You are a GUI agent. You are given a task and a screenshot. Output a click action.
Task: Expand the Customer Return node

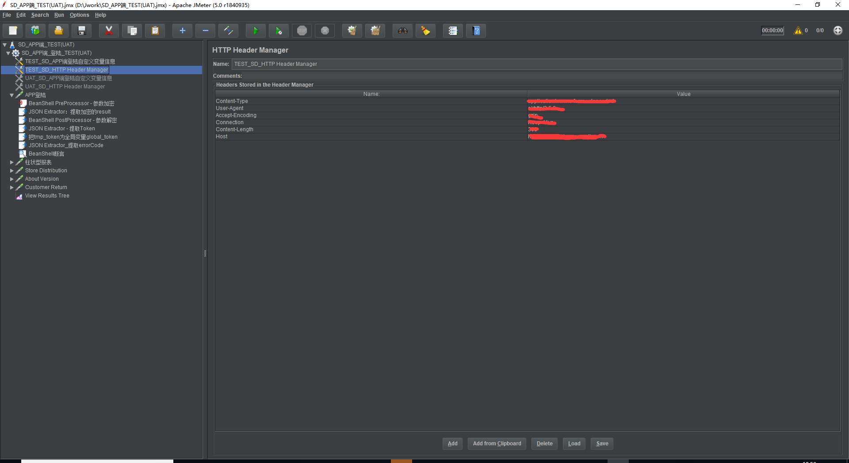coord(12,187)
